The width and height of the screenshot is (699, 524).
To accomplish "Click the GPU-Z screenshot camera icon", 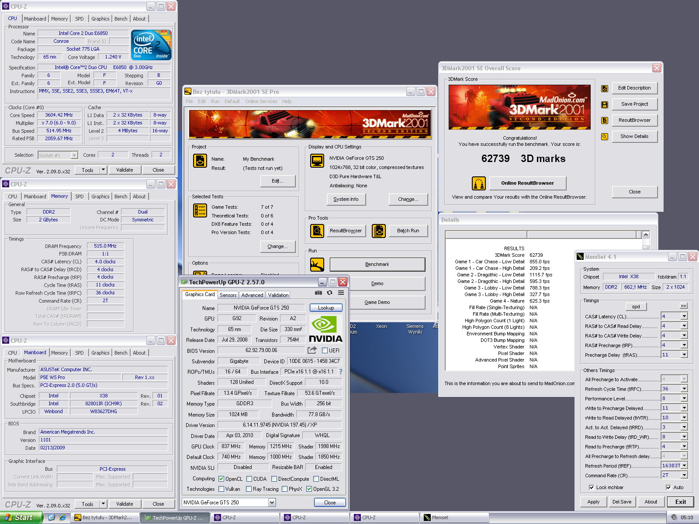I will click(x=318, y=293).
